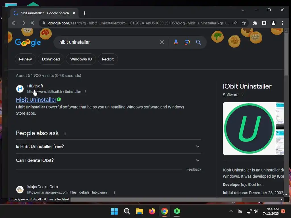This screenshot has height=218, width=291.
Task: Click the vertical page scrollbar thumb
Action: coord(286,54)
